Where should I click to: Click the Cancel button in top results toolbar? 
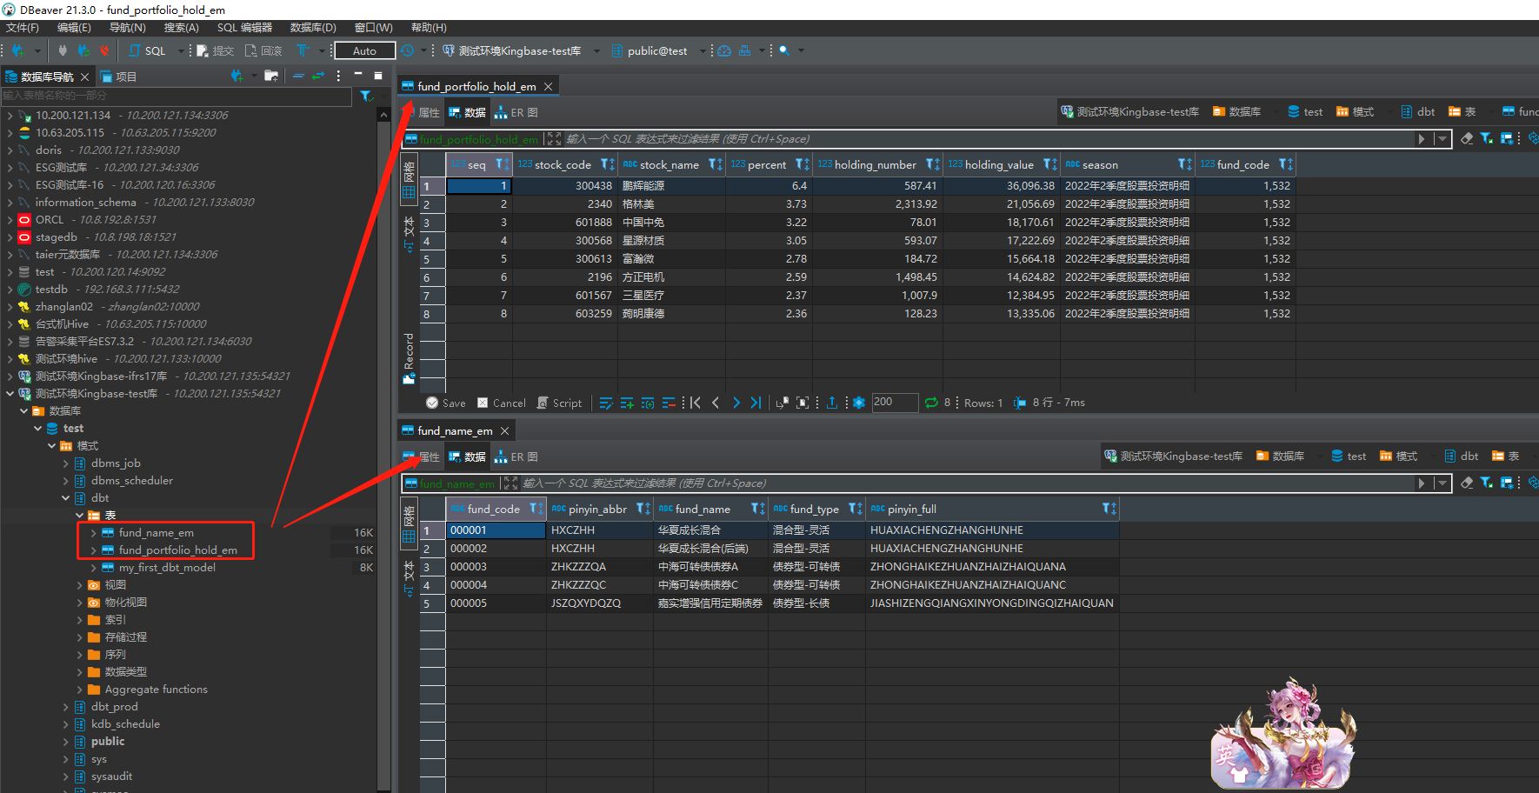502,403
